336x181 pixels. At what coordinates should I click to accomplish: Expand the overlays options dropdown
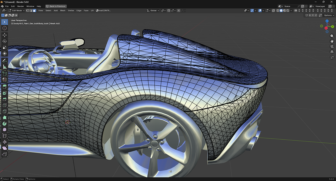coord(263,11)
